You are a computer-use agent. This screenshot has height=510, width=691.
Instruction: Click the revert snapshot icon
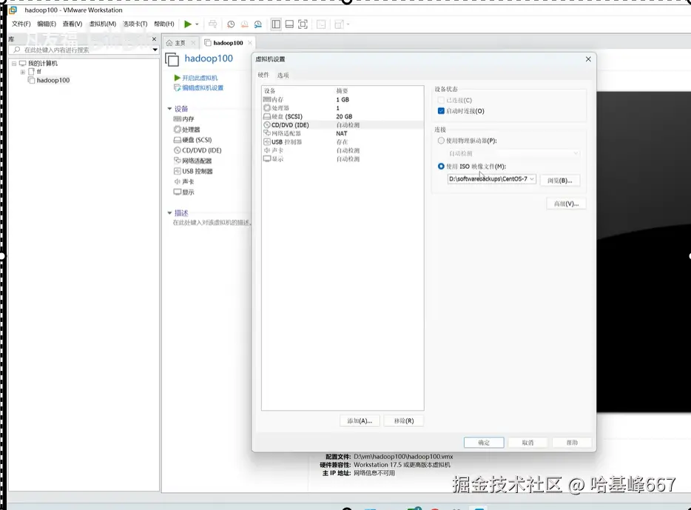[245, 24]
